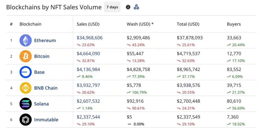Click the blue webhook icon in header
Viewport: 260px width, 128px height.
coord(136,7)
